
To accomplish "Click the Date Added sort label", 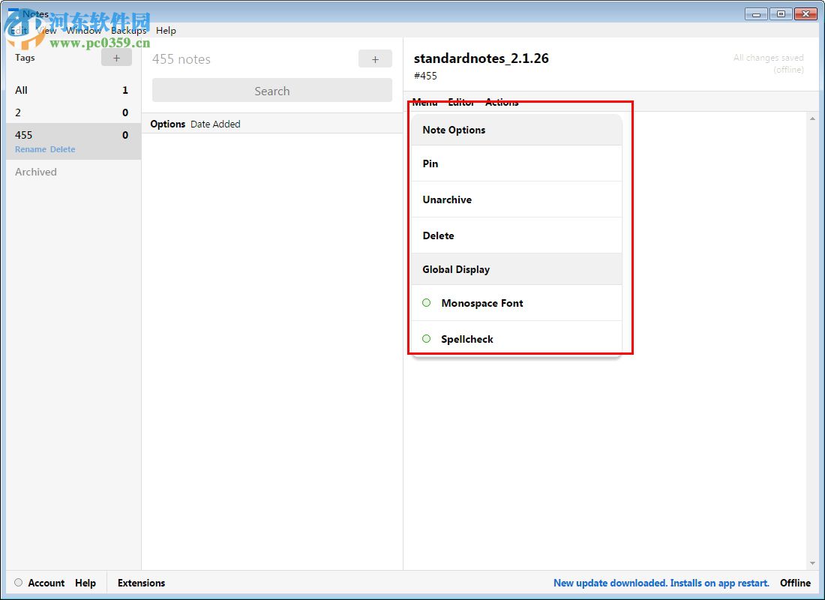I will click(x=215, y=124).
